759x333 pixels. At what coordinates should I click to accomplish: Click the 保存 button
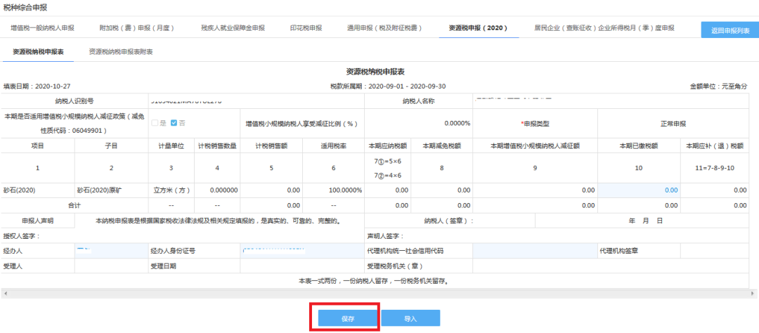click(x=348, y=318)
